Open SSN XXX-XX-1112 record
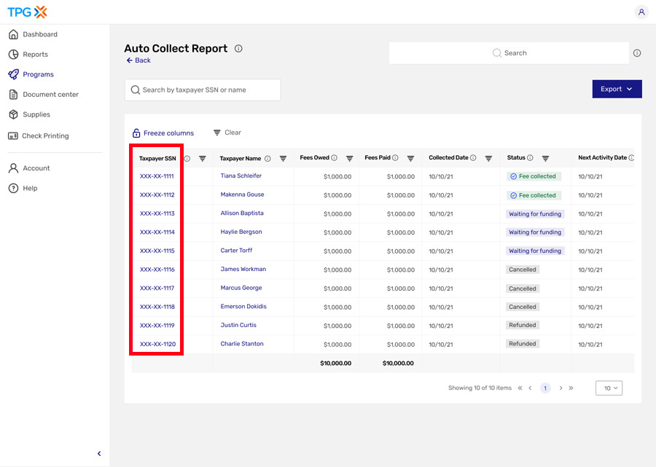The width and height of the screenshot is (656, 467). click(x=157, y=195)
